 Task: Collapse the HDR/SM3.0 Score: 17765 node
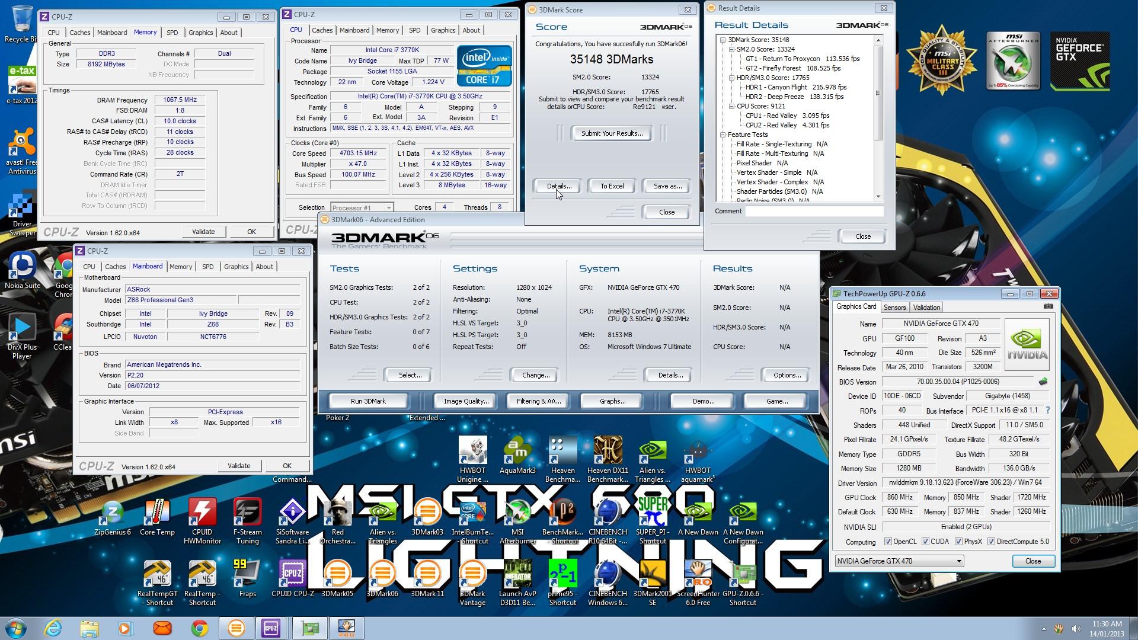[731, 78]
